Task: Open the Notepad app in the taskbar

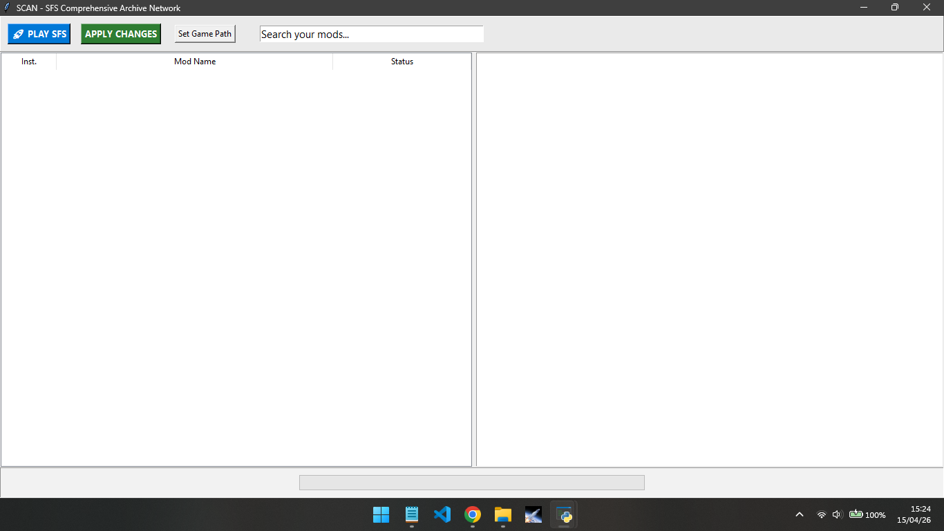Action: pos(412,514)
